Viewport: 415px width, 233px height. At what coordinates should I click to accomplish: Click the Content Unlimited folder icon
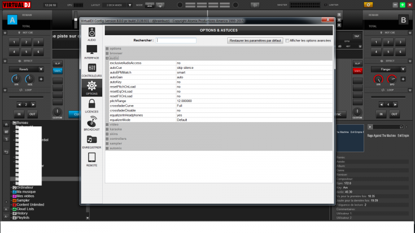coord(15,205)
